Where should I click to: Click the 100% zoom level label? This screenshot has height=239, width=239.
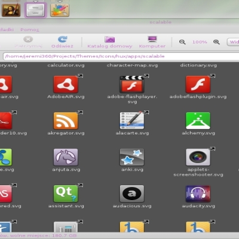coord(200,42)
